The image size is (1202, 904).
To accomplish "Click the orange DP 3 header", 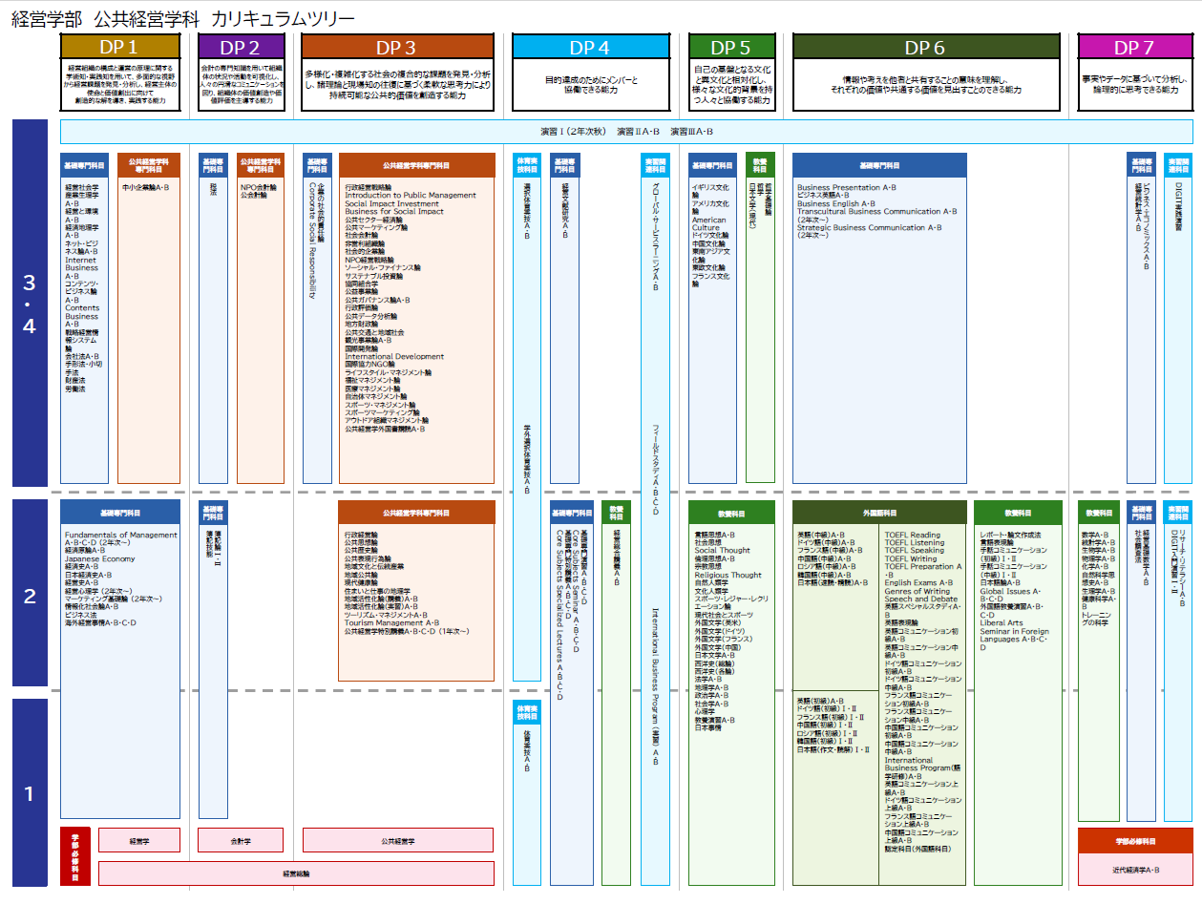I will pos(397,47).
